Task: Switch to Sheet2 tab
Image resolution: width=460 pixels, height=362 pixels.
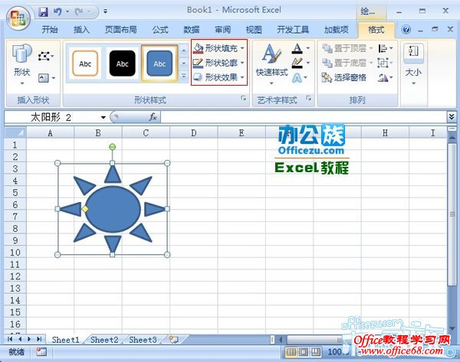Action: click(104, 340)
